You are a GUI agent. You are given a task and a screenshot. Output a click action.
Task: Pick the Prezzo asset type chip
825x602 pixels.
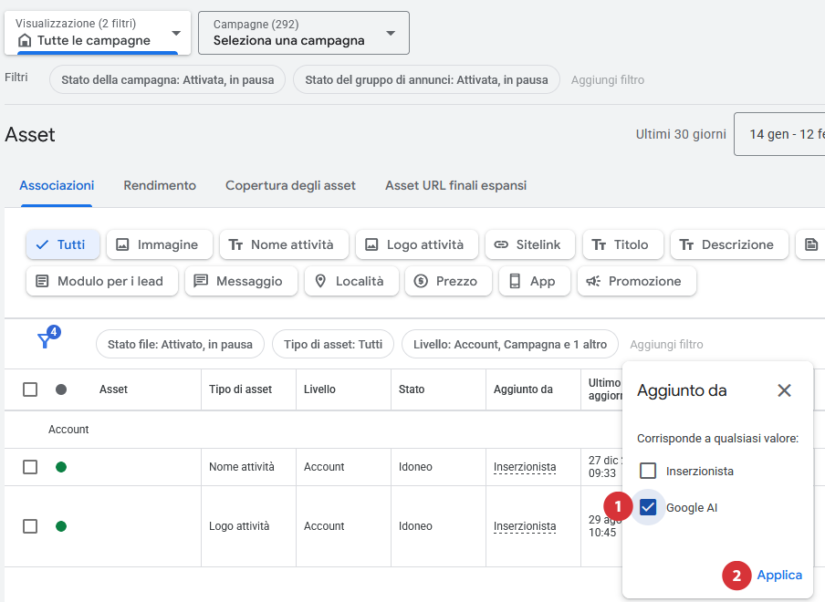(447, 281)
